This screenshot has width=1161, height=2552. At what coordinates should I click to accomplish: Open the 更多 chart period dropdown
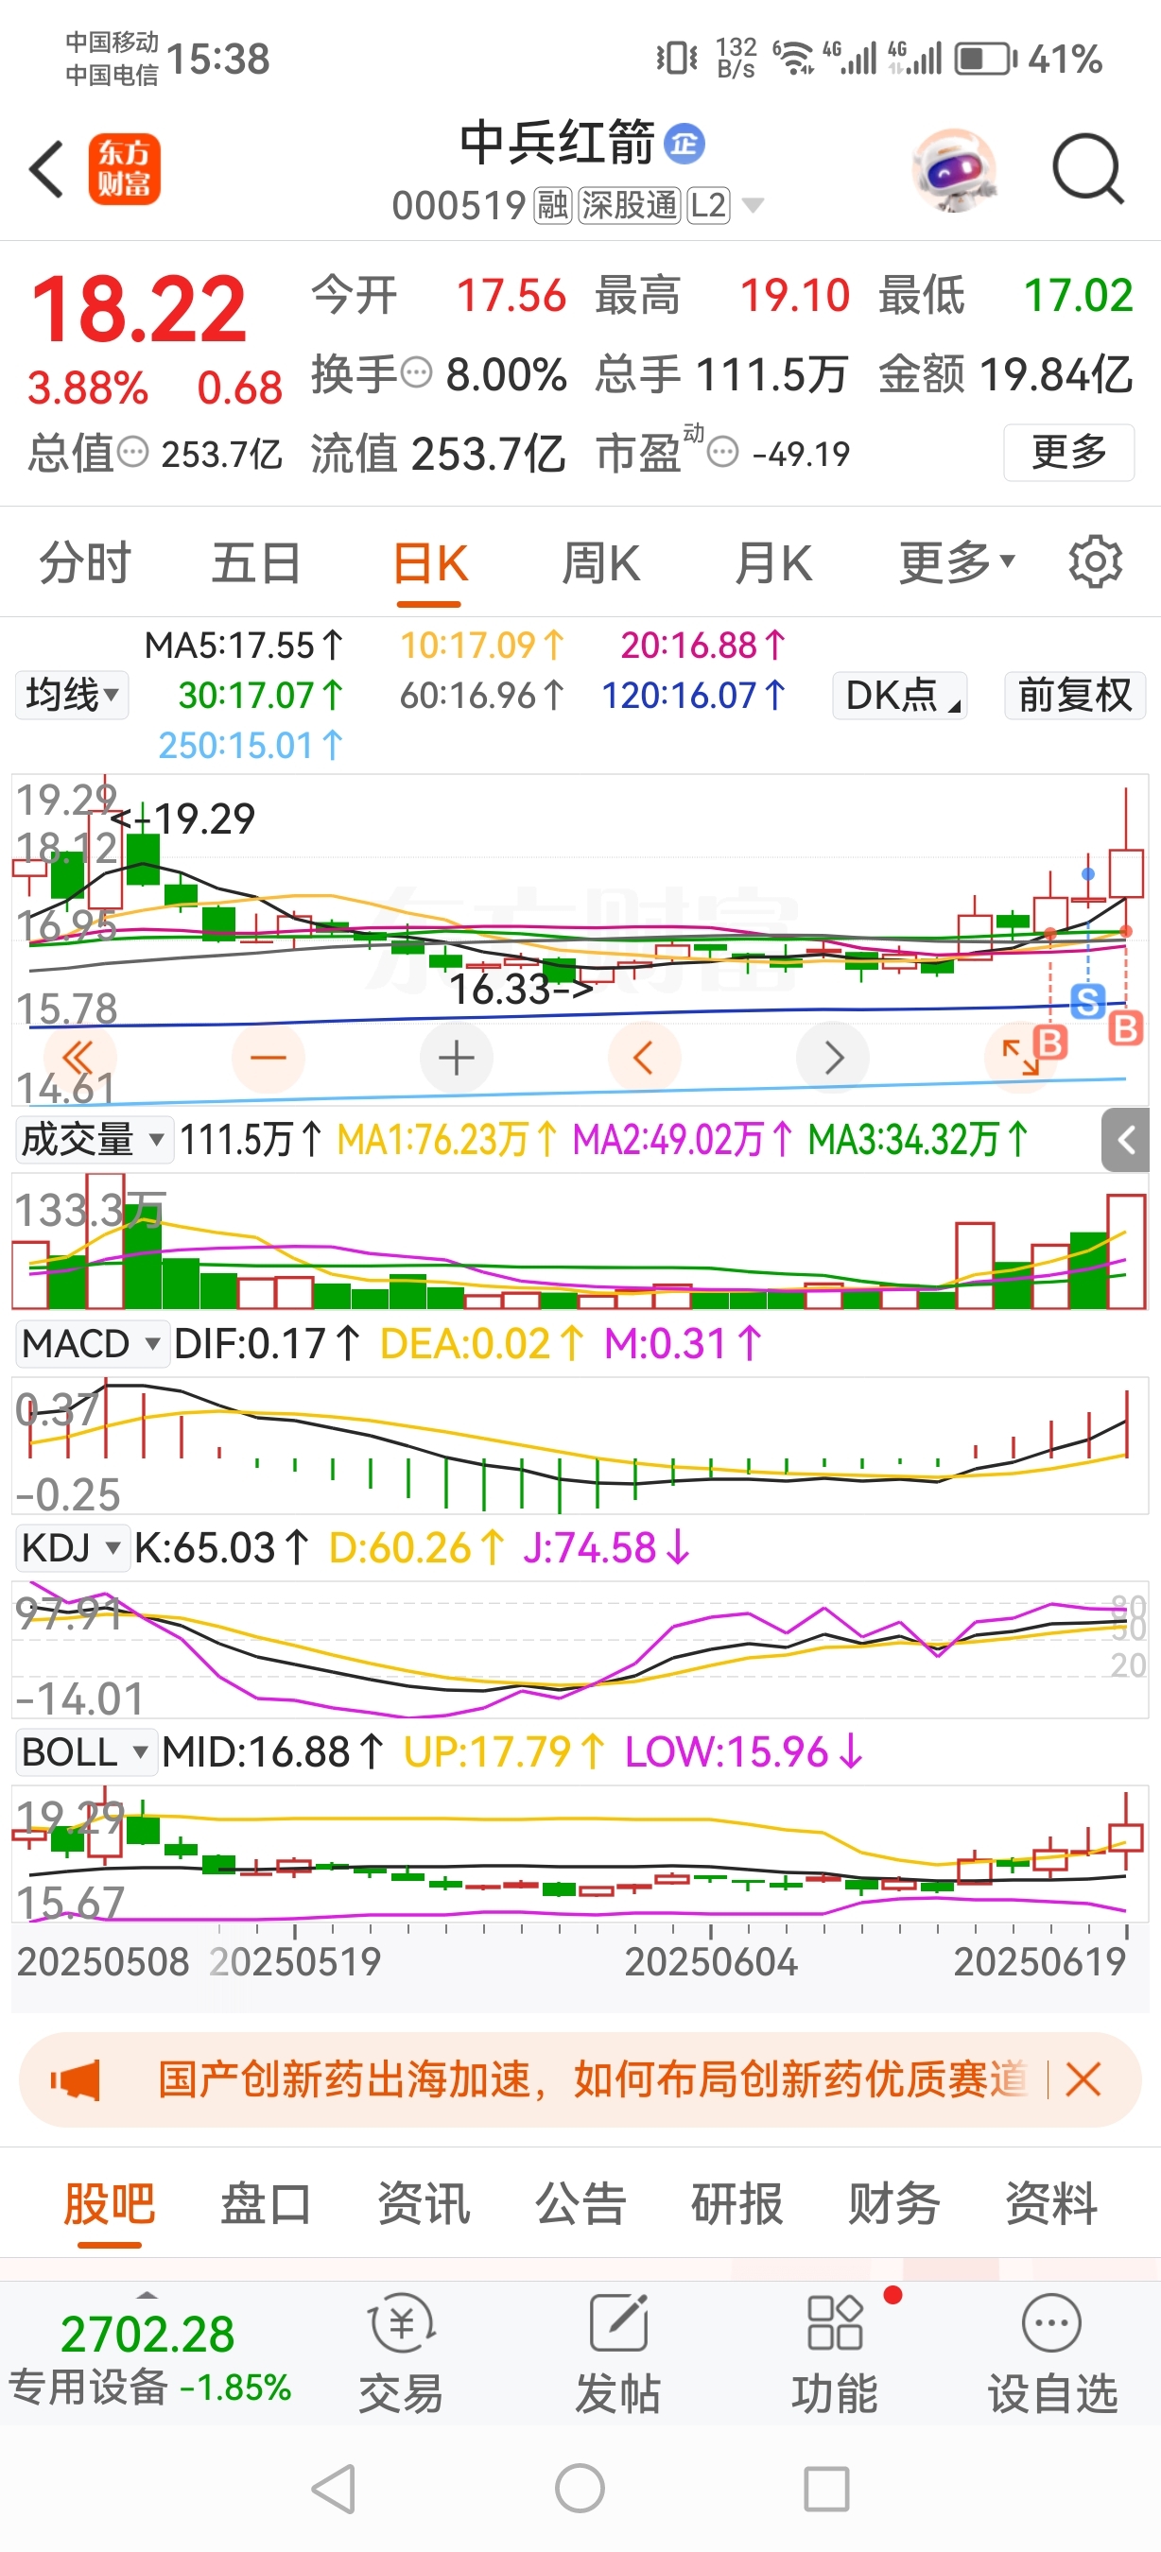pyautogui.click(x=957, y=562)
